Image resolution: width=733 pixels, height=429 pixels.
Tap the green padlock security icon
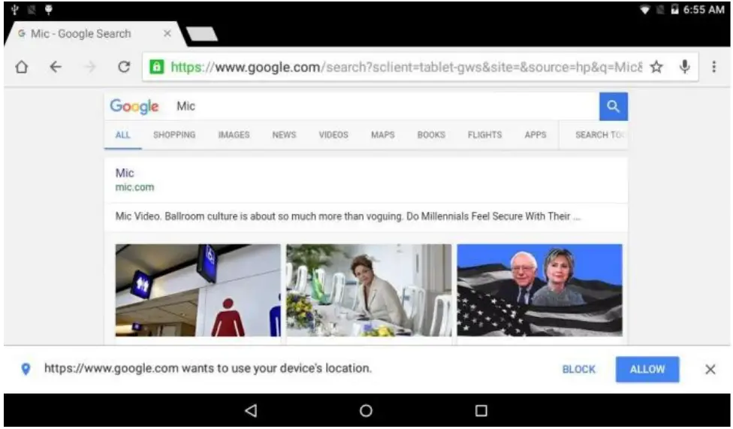157,67
